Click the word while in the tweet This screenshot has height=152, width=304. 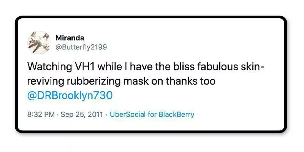pyautogui.click(x=110, y=67)
